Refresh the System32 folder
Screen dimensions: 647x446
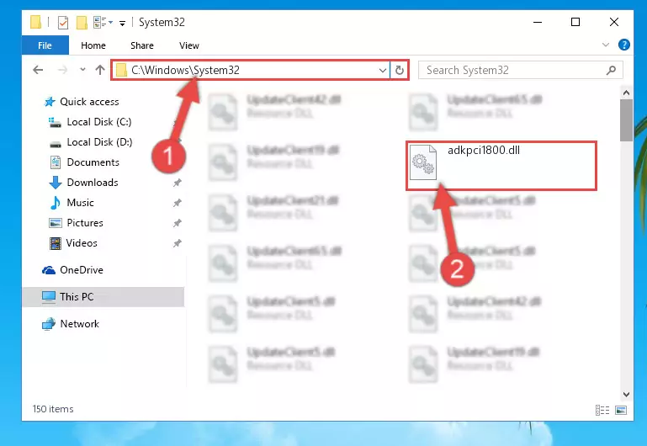tap(399, 71)
